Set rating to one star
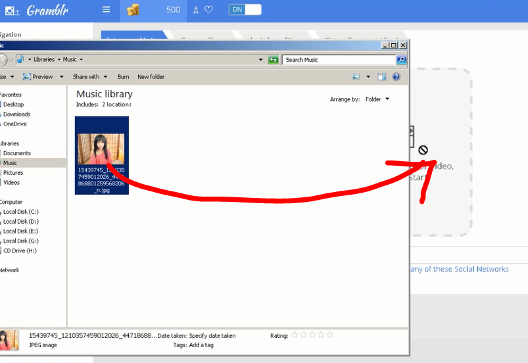This screenshot has width=528, height=363. (x=295, y=335)
